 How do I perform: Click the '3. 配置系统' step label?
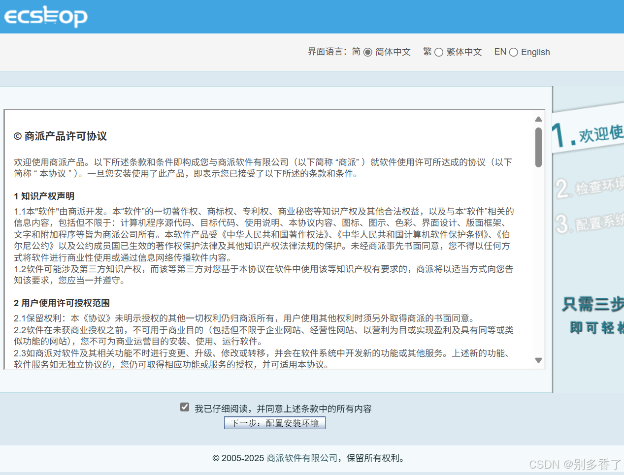coord(590,222)
